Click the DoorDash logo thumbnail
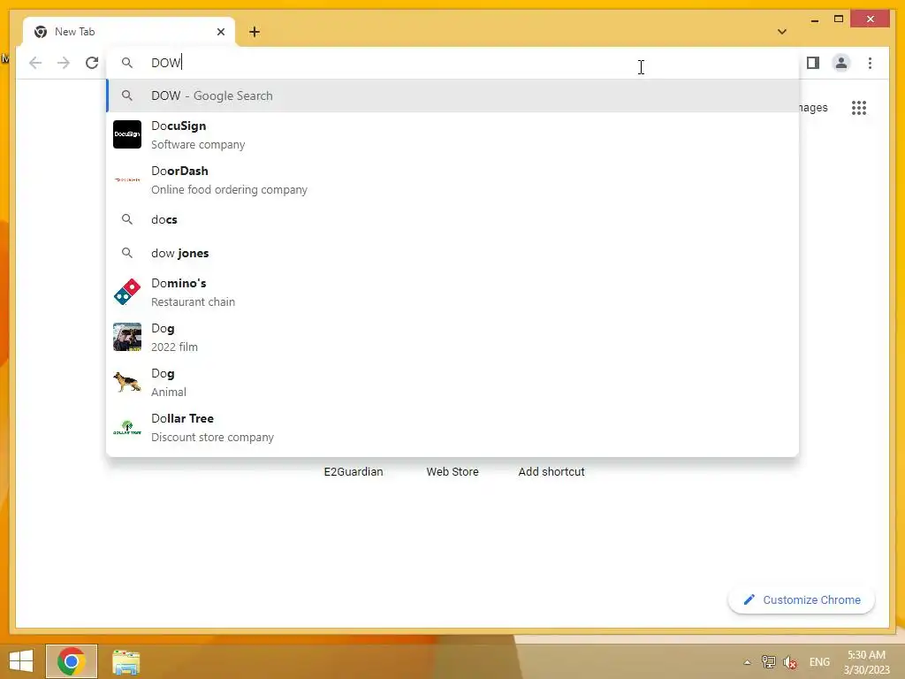This screenshot has height=679, width=905. tap(127, 179)
